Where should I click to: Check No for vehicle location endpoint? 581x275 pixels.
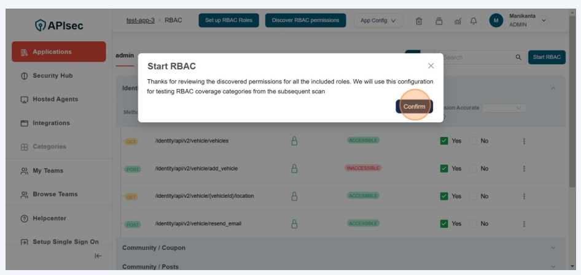(x=474, y=196)
